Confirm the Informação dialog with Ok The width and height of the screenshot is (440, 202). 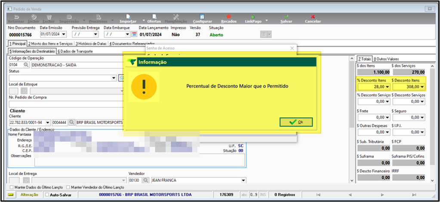[296, 122]
